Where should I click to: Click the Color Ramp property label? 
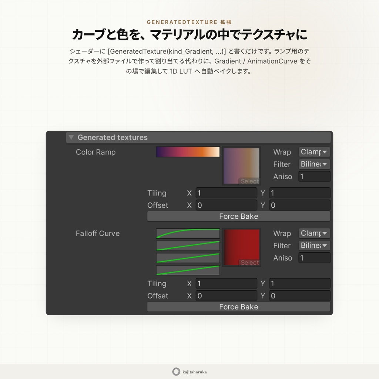96,152
